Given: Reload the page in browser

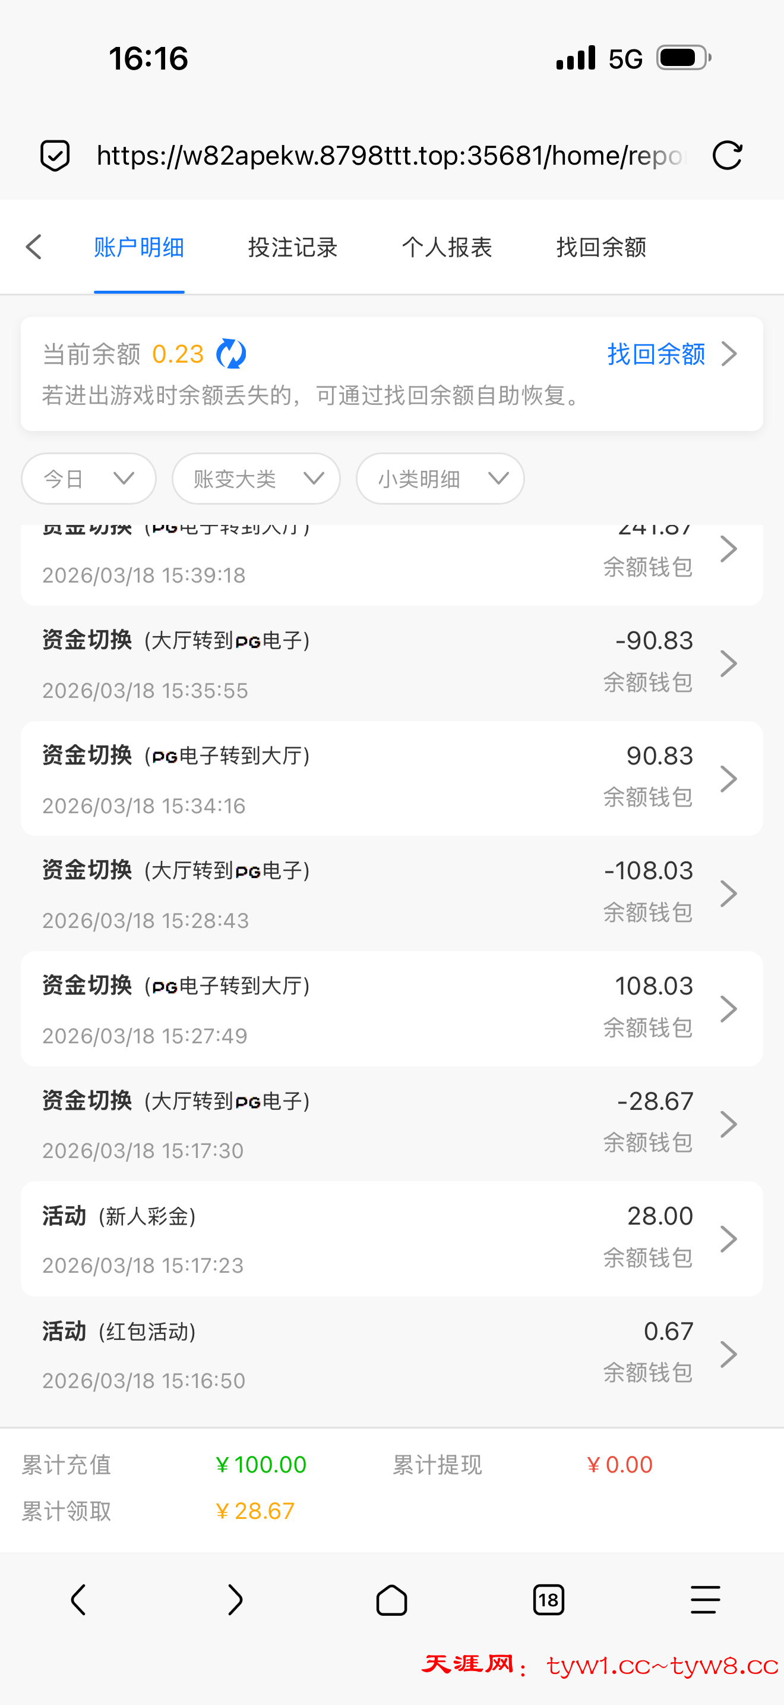Looking at the screenshot, I should 727,156.
